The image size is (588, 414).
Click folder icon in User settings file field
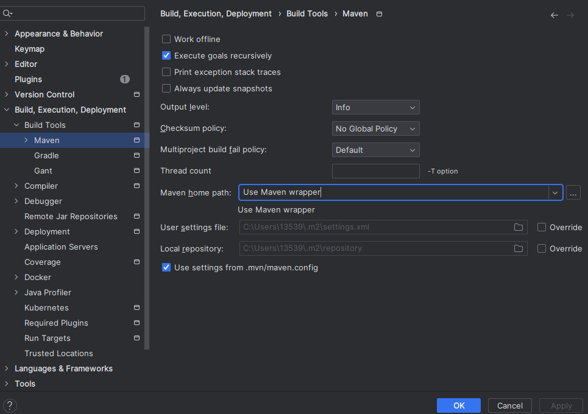519,227
